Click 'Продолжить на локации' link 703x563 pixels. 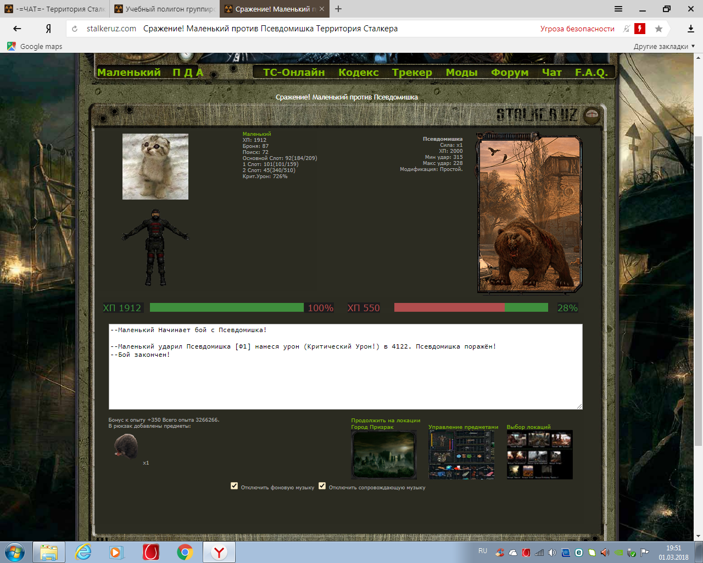click(x=386, y=421)
